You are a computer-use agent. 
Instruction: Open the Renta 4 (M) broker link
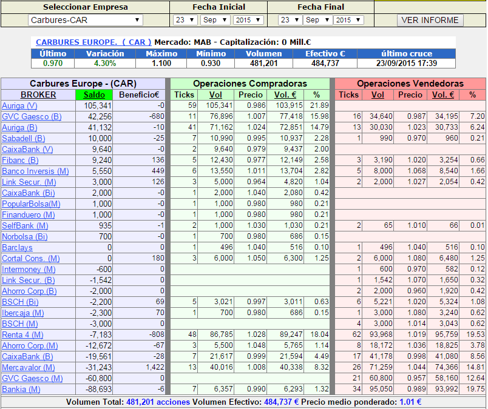point(22,334)
